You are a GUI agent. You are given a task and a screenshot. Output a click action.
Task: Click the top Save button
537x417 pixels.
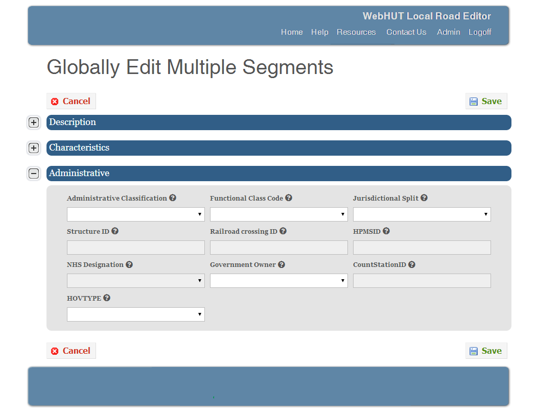[486, 101]
